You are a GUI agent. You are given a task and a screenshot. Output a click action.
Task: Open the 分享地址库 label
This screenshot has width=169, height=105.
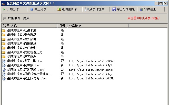point(97,9)
